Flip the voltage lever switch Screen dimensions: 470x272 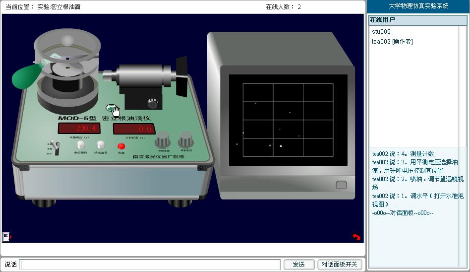57,147
